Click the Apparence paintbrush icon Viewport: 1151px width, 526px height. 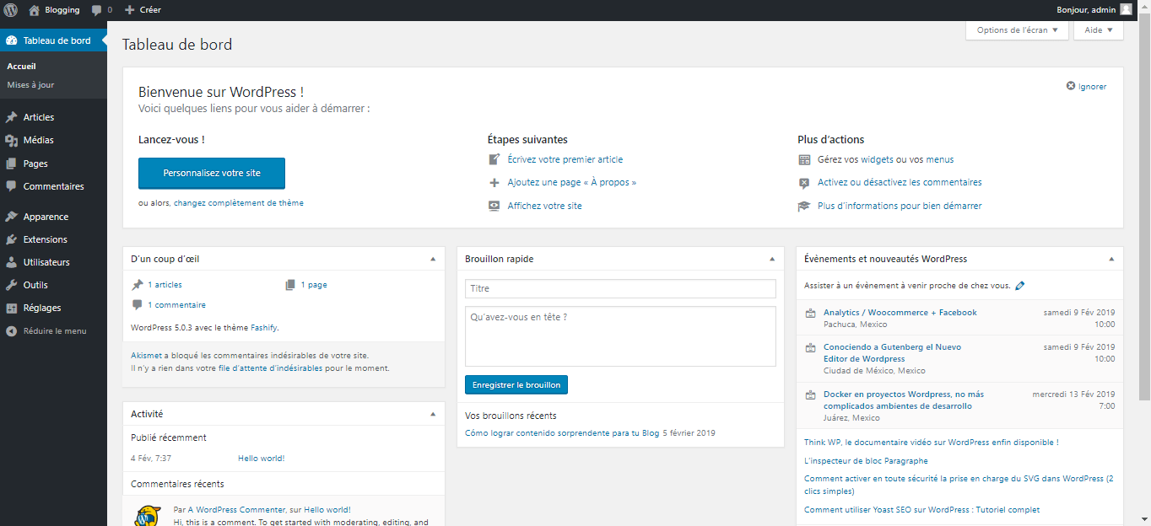[12, 217]
